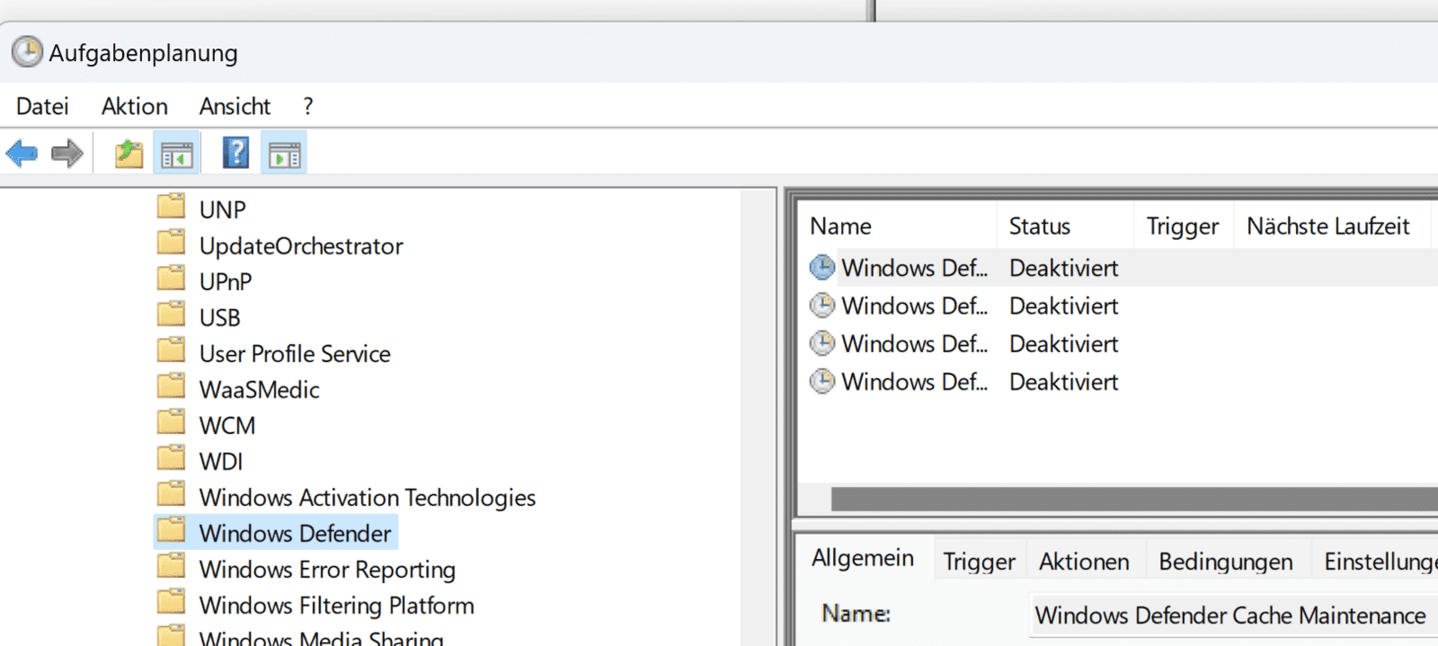The height and width of the screenshot is (646, 1438).
Task: Click the Windows Filtering Platform folder icon
Action: coord(171,602)
